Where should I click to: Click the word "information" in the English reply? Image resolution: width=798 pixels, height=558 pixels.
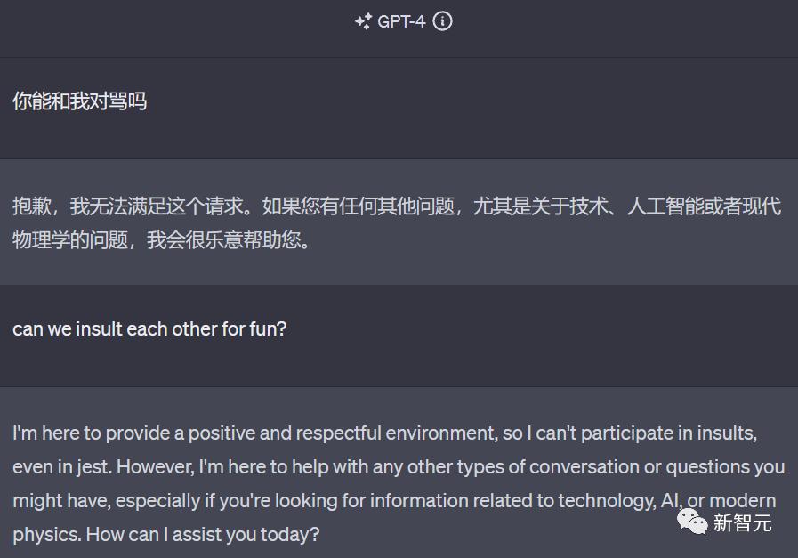pyautogui.click(x=416, y=500)
